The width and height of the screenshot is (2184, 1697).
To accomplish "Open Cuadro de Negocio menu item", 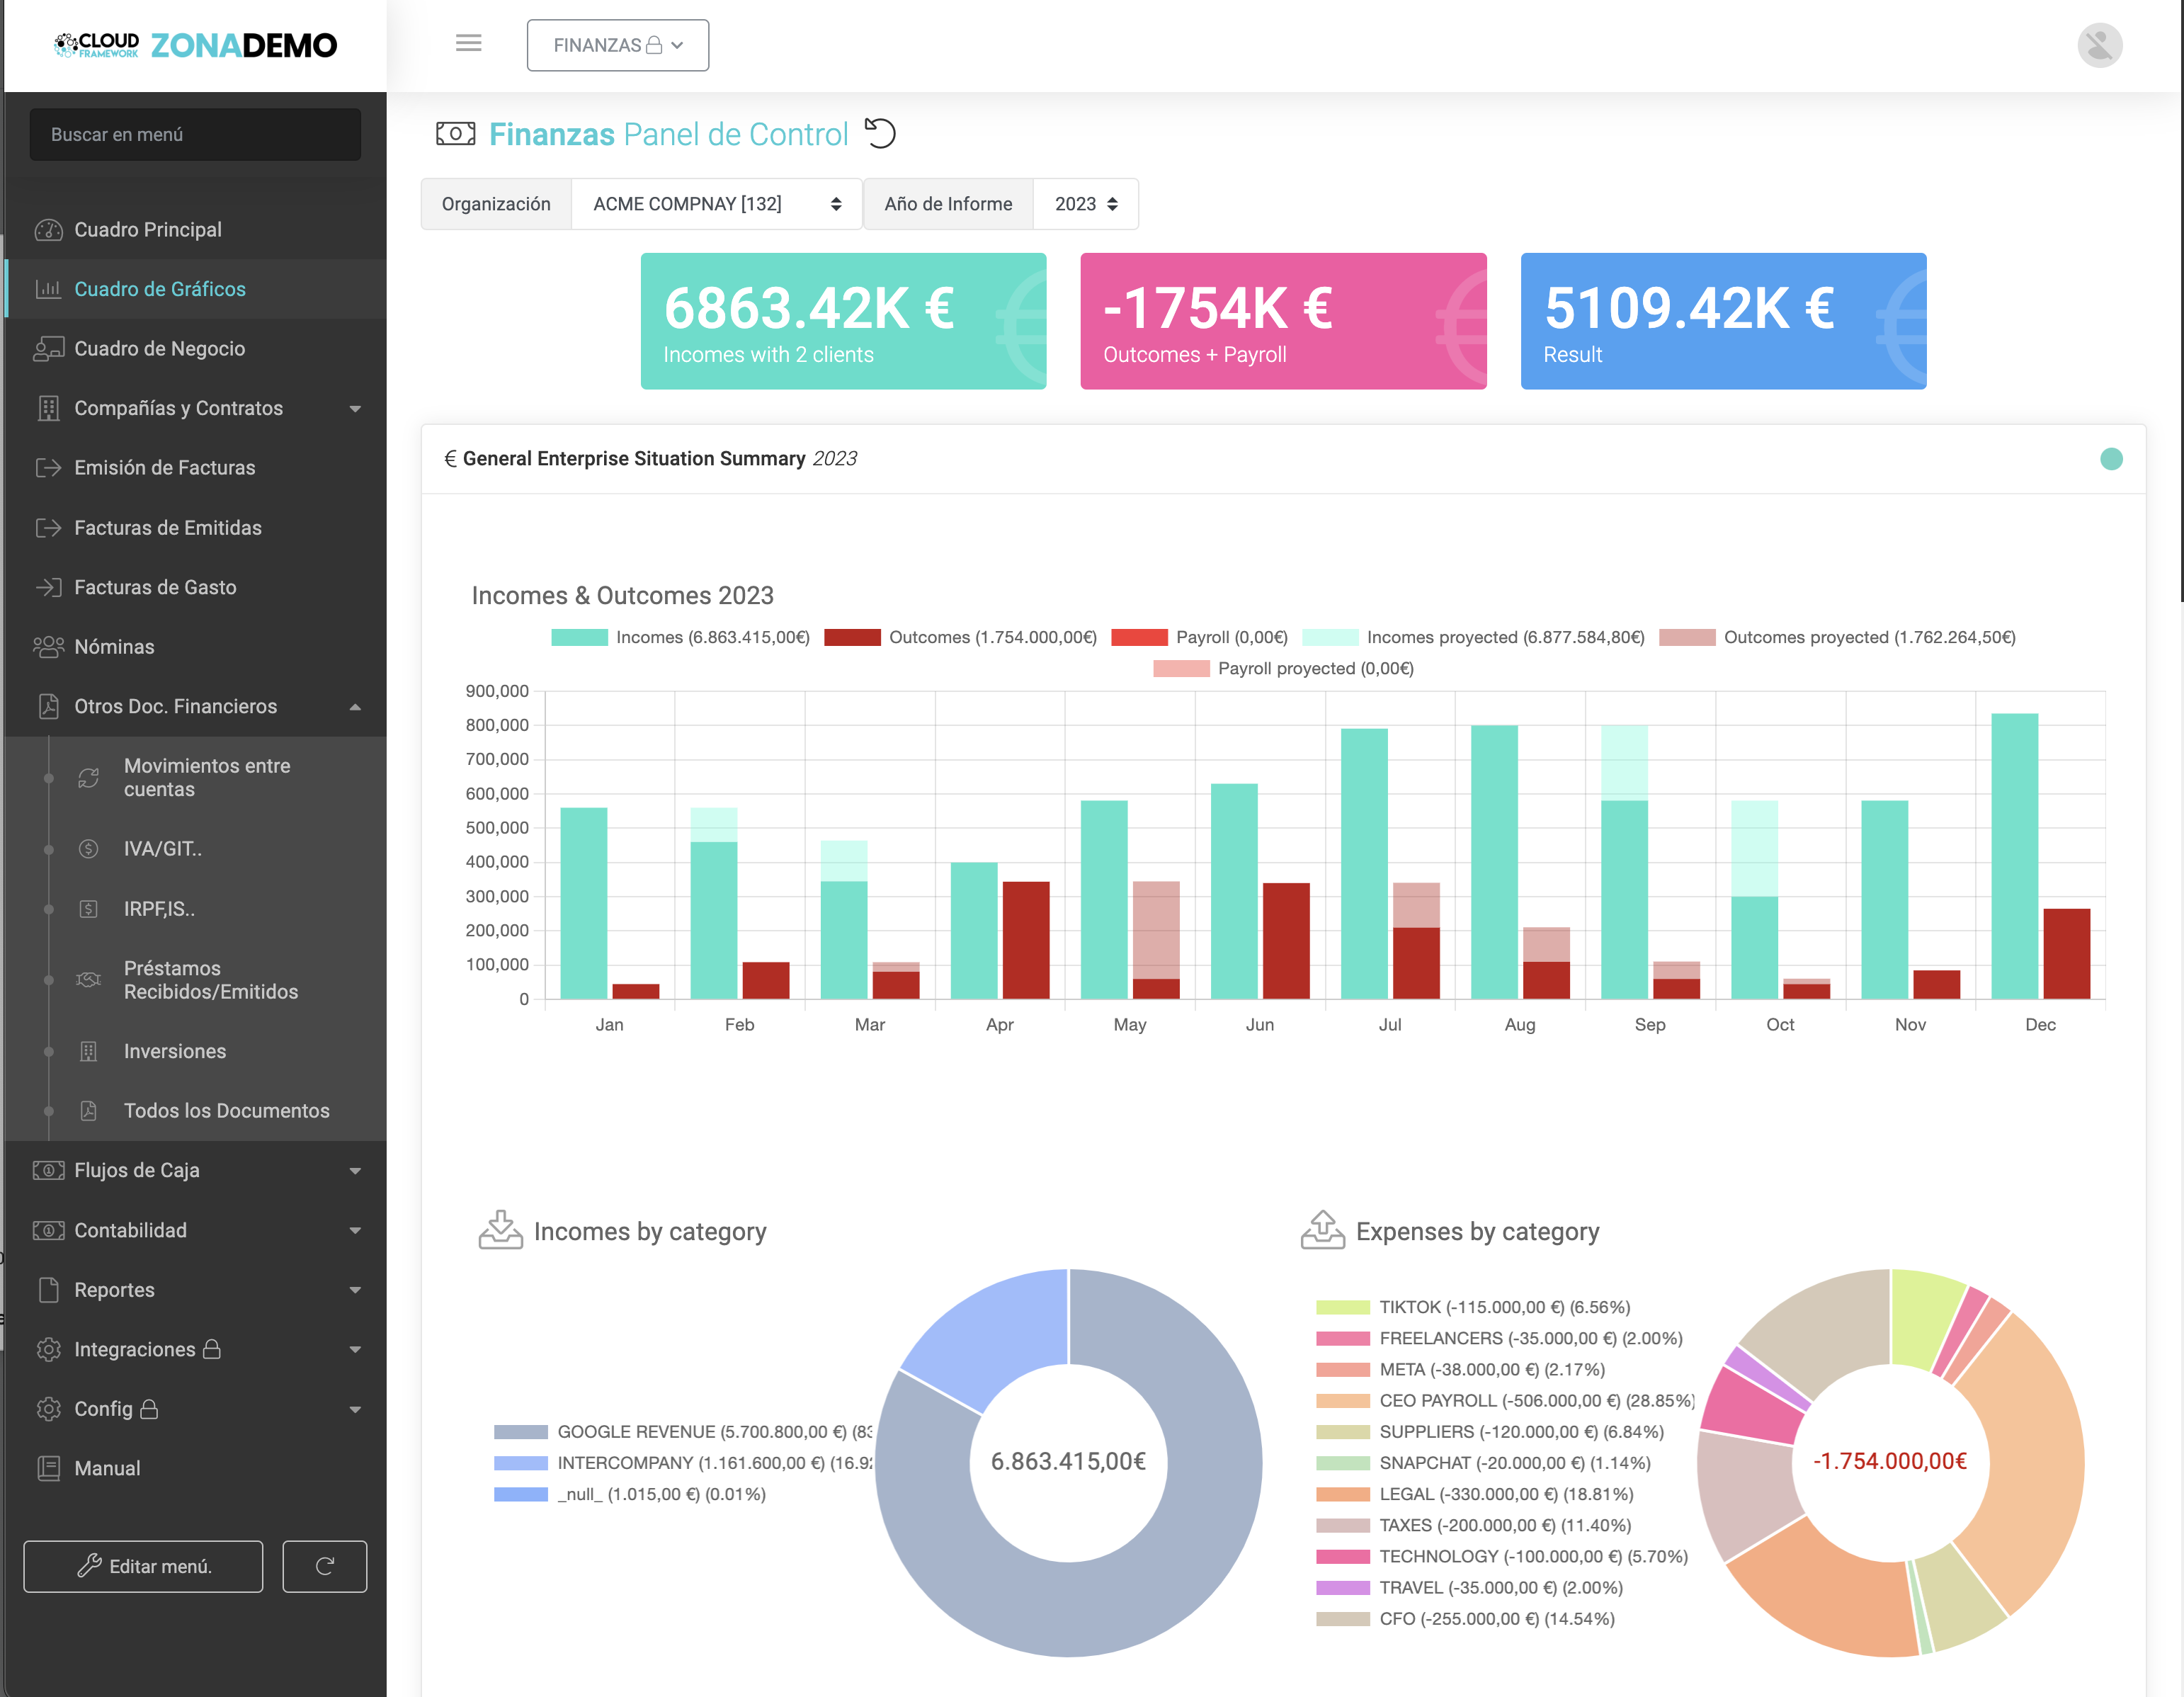I will (159, 348).
